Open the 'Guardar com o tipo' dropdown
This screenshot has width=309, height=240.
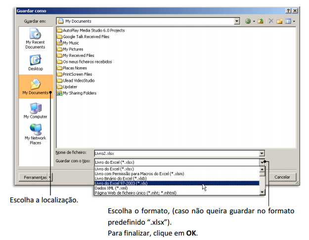pyautogui.click(x=262, y=162)
